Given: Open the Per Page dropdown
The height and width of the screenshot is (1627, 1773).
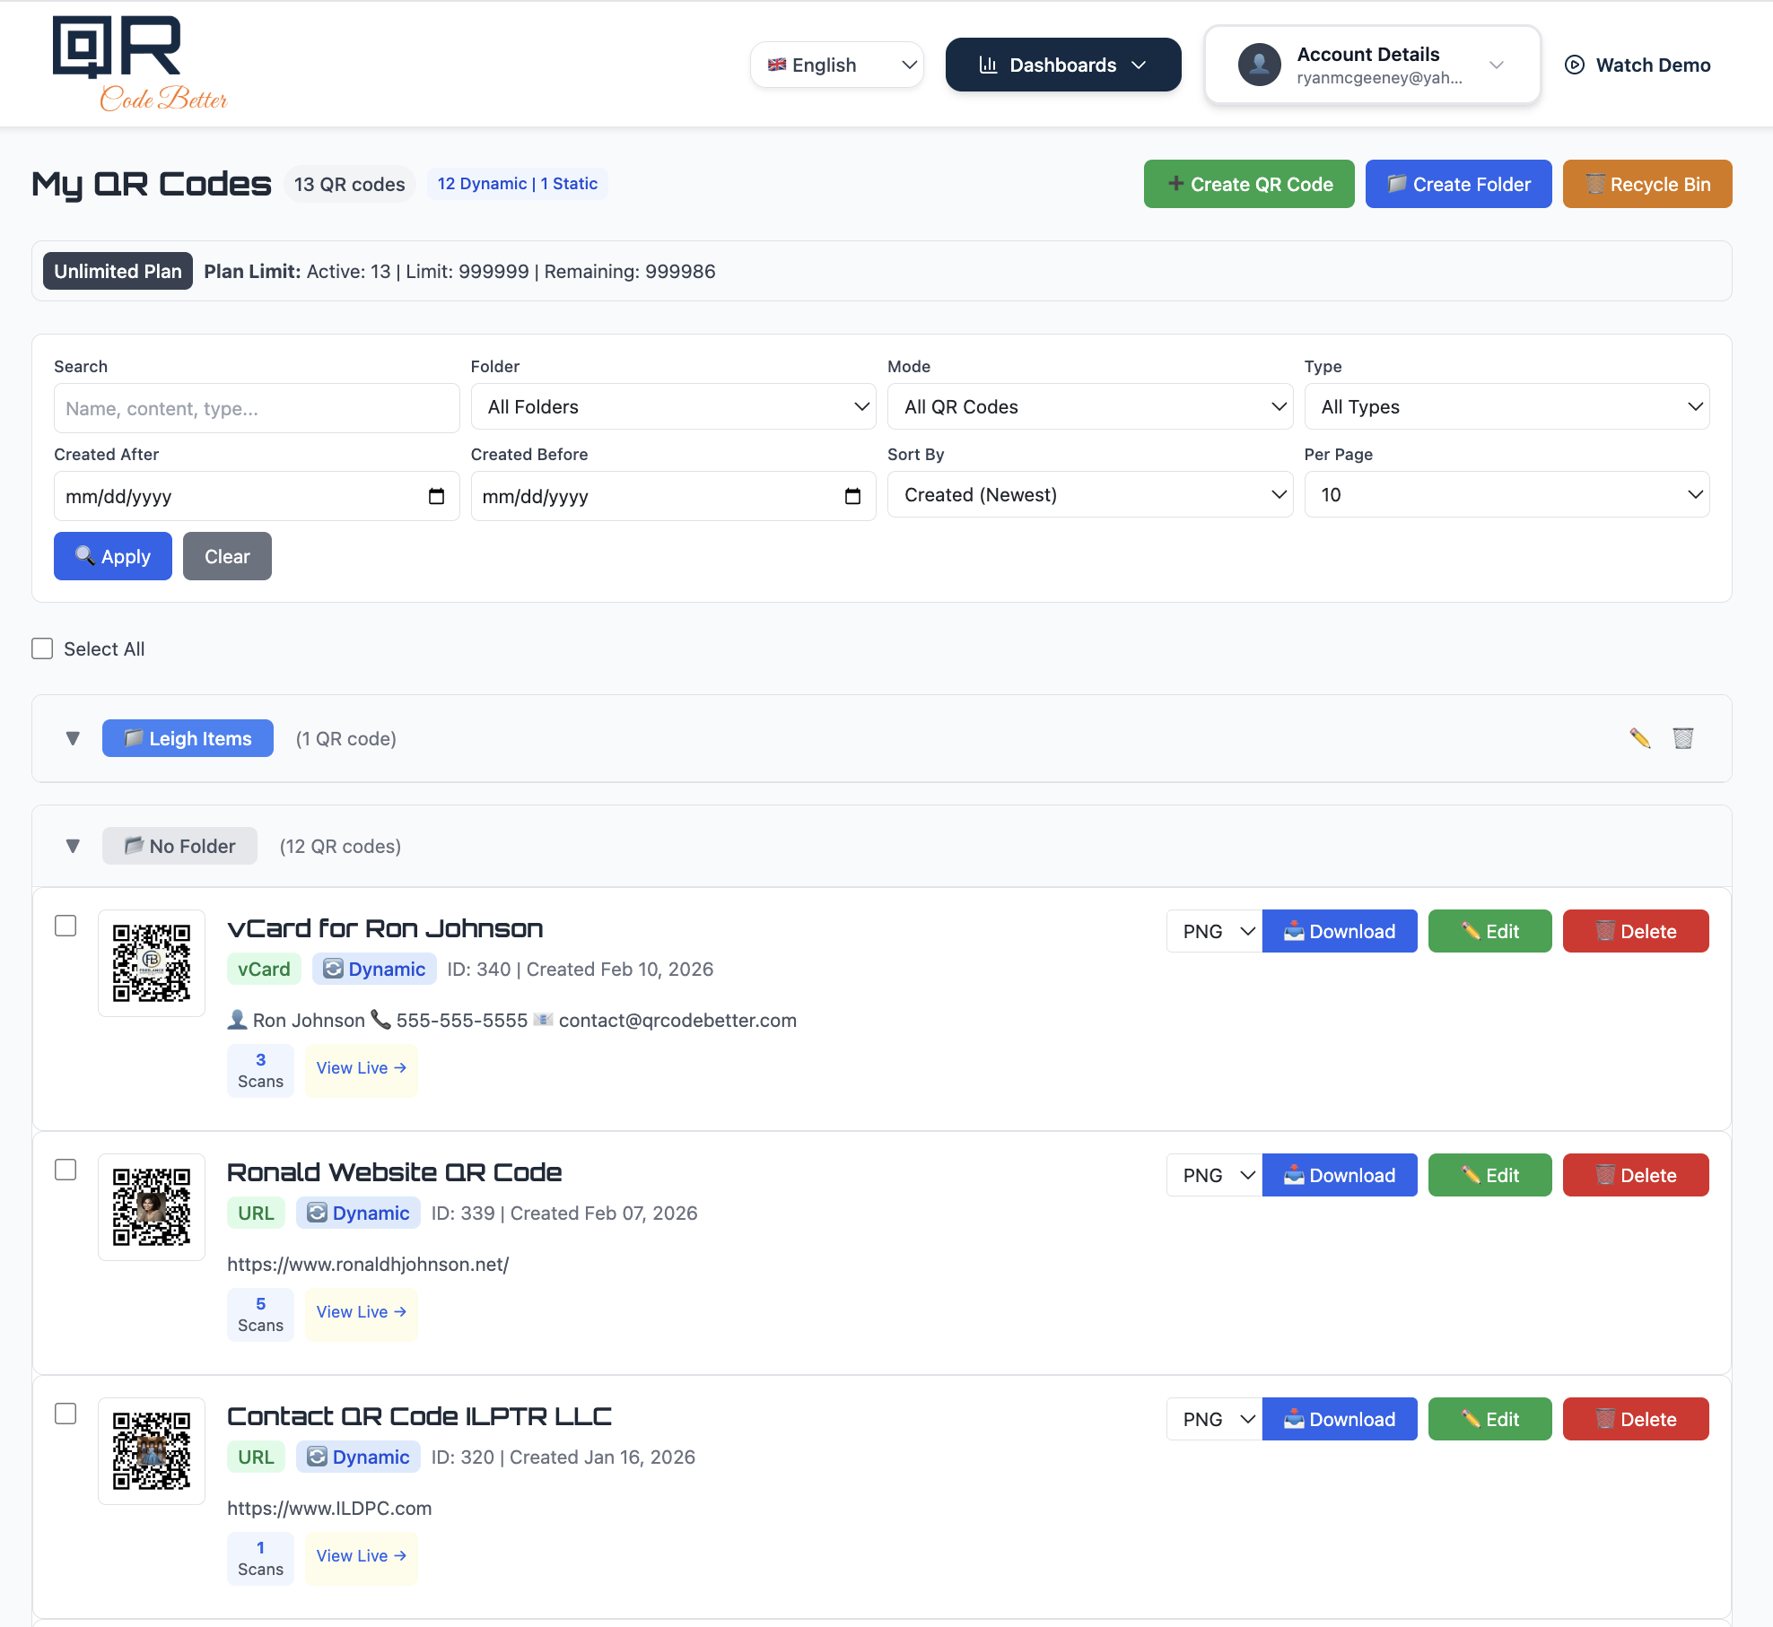Looking at the screenshot, I should click(x=1507, y=494).
